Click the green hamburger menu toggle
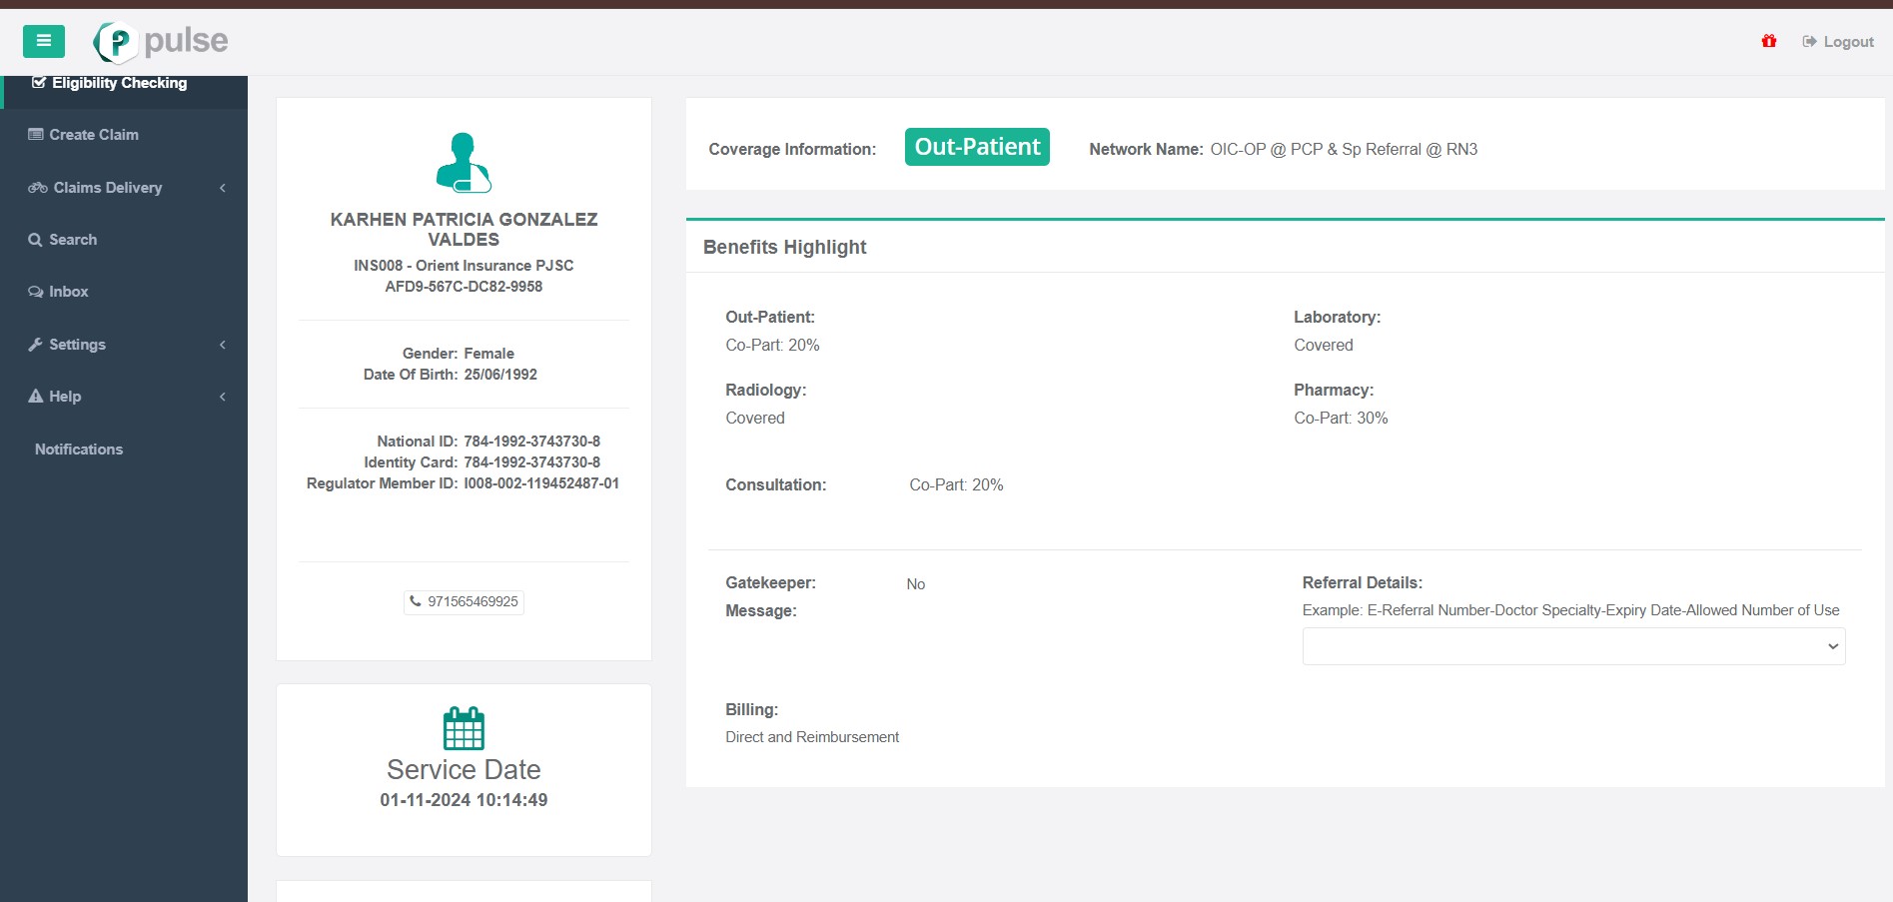This screenshot has height=902, width=1893. [x=43, y=41]
